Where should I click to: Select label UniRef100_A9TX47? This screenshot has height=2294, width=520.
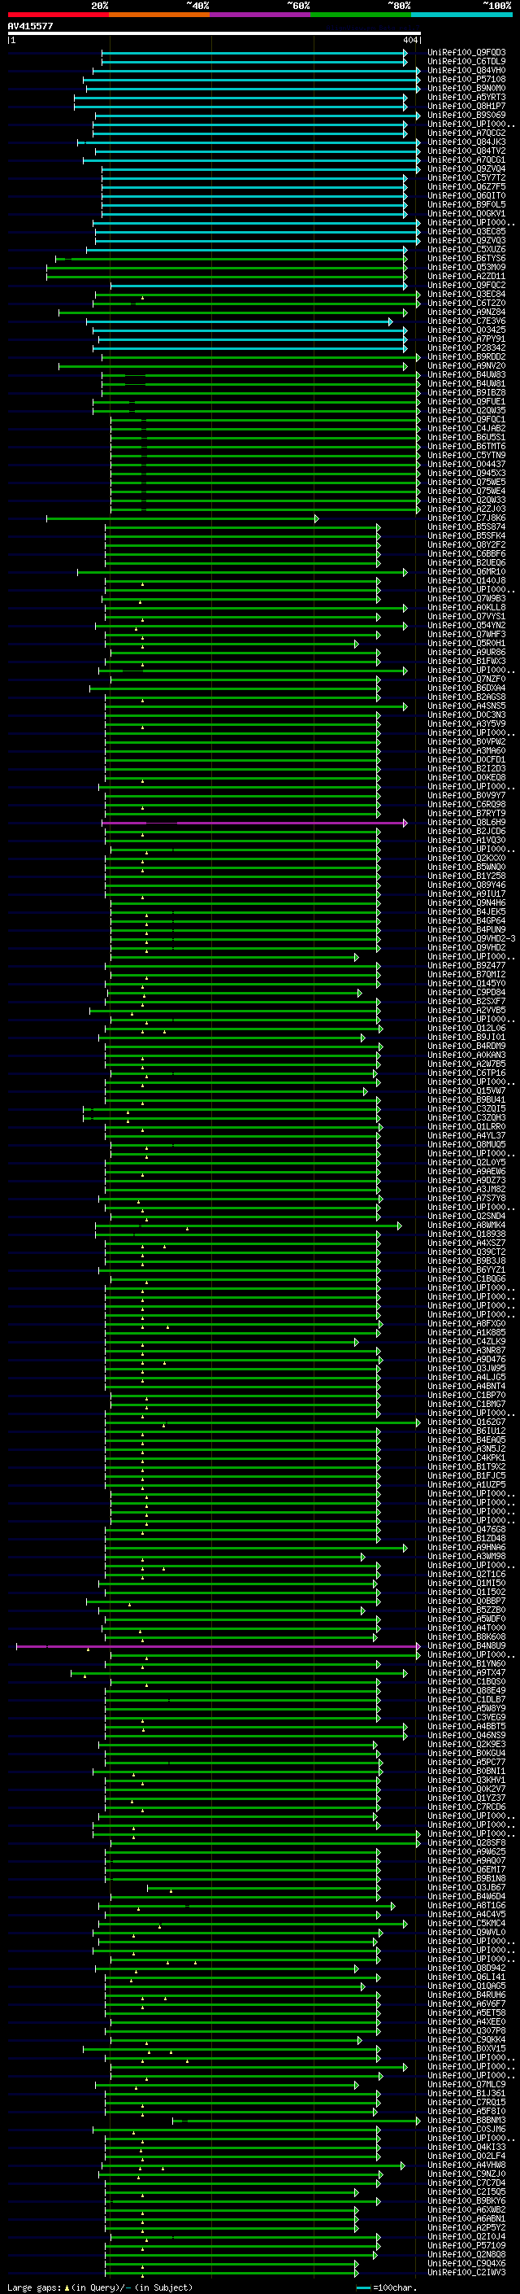click(466, 1671)
